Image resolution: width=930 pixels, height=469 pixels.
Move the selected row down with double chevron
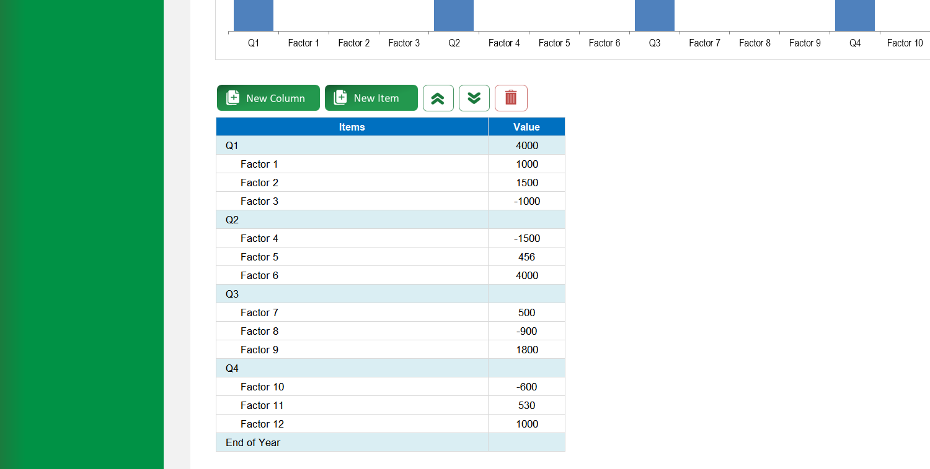(474, 98)
